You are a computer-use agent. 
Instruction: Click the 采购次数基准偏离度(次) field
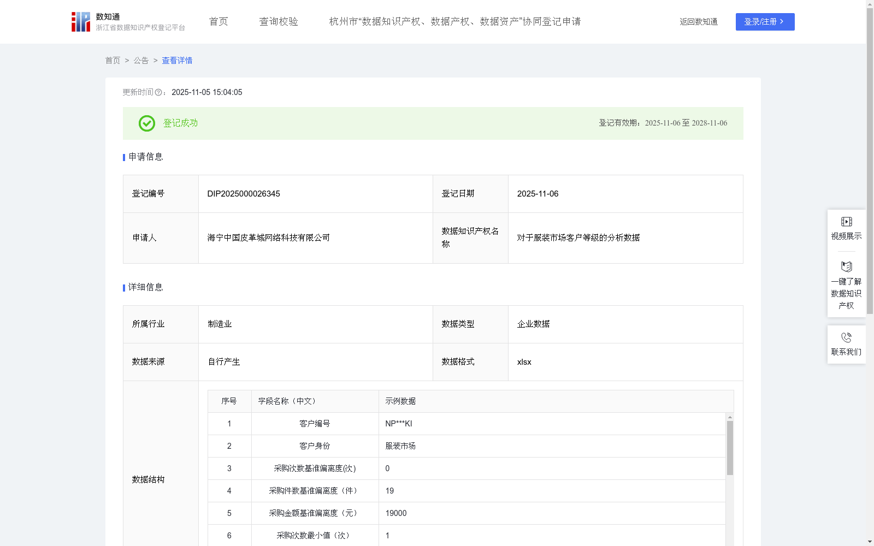(x=315, y=468)
